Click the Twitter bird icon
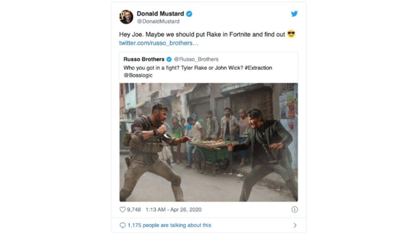420x236 pixels. pos(294,14)
